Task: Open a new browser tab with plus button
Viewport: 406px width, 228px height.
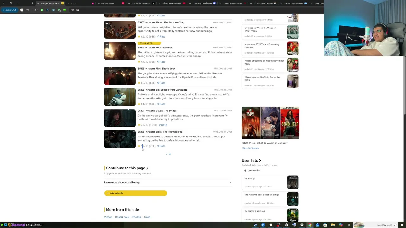Action: click(x=32, y=3)
